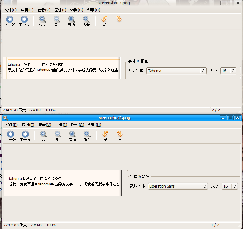Click '默认字体' label next to Tahoma
Image resolution: width=243 pixels, height=229 pixels.
[x=136, y=71]
